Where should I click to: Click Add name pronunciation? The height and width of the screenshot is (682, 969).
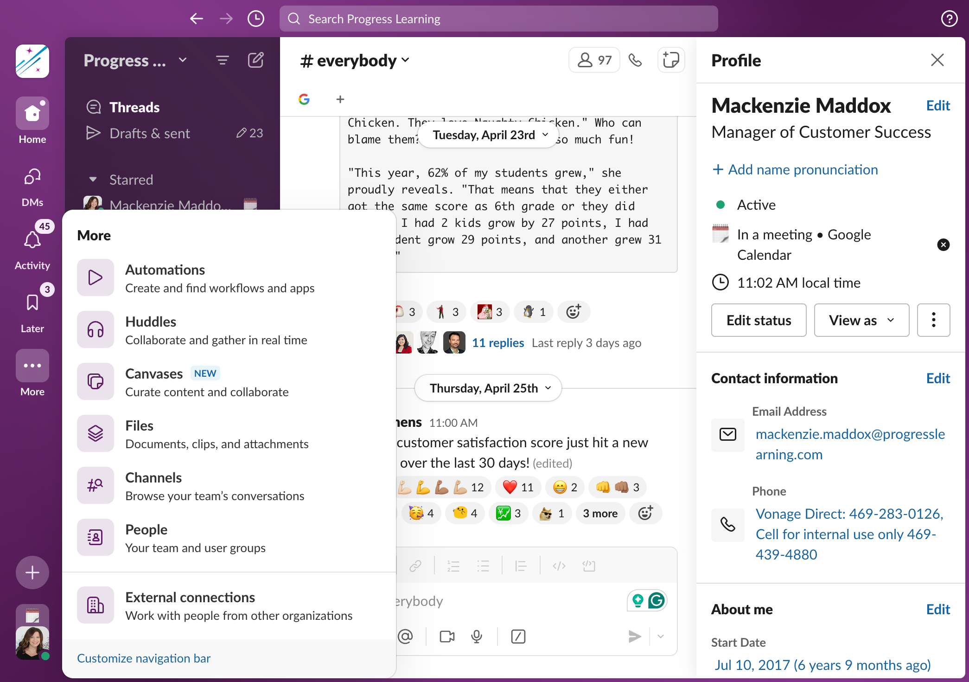coord(795,169)
